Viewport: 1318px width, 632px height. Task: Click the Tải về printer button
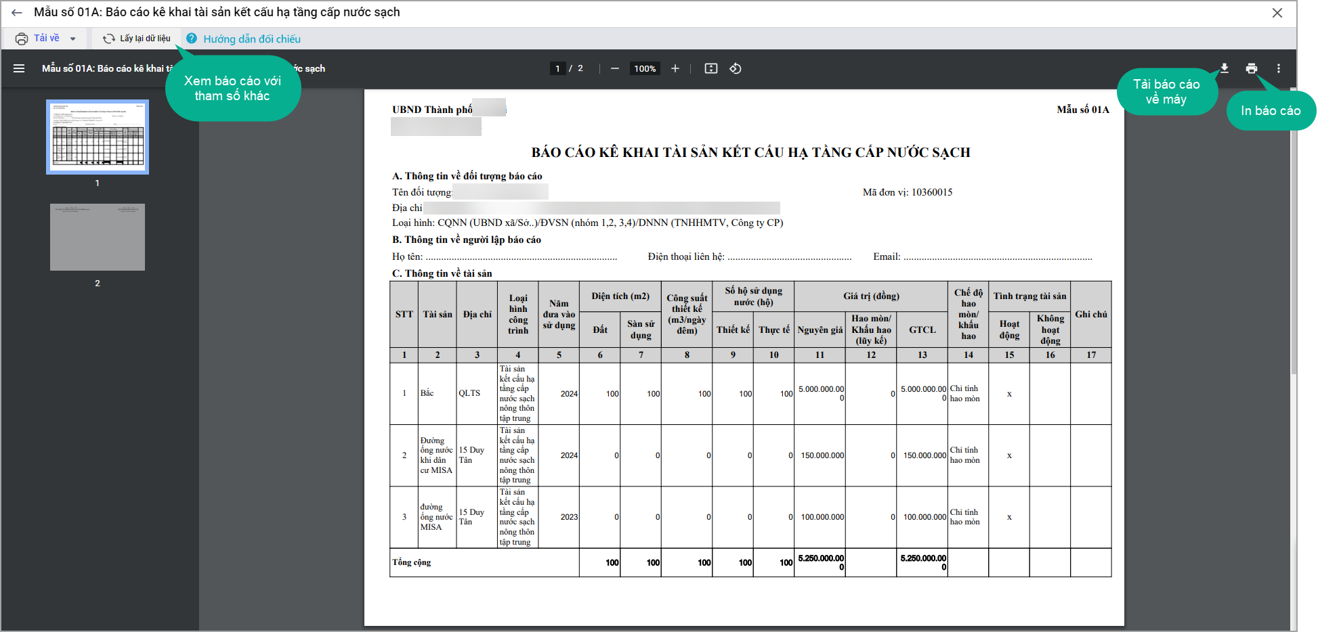click(37, 39)
